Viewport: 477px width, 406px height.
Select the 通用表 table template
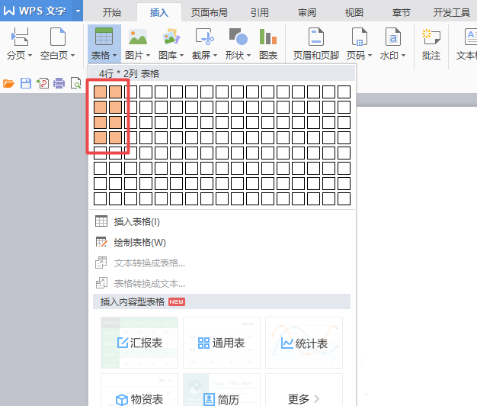pos(222,343)
